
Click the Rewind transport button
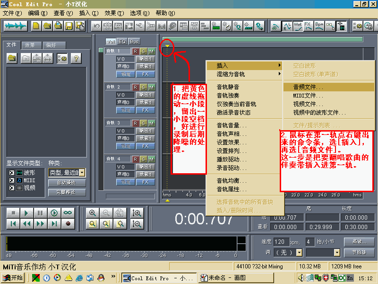[x=27, y=224]
